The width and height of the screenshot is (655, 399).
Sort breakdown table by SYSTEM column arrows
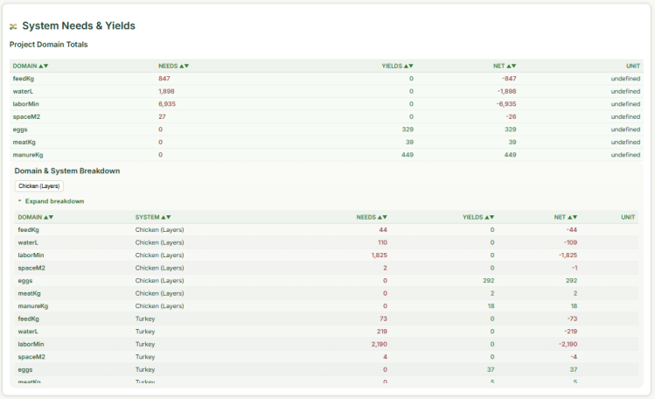165,217
